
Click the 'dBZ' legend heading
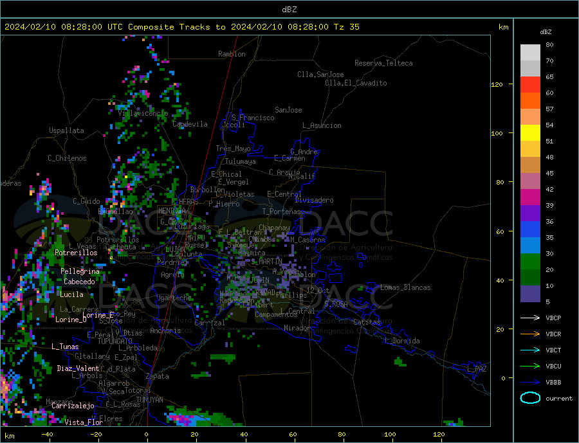coord(546,32)
